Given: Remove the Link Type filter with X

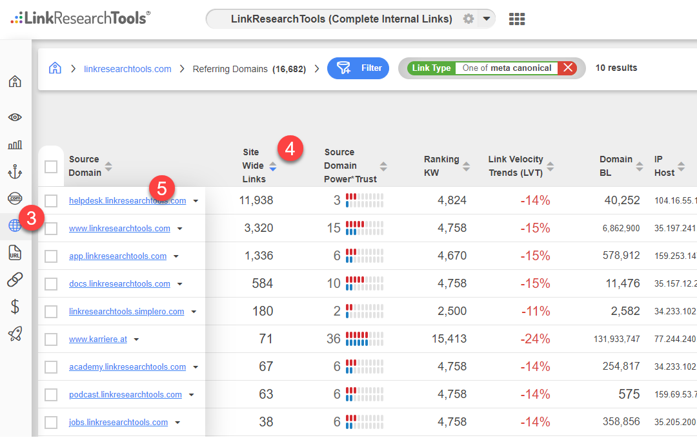Looking at the screenshot, I should [x=568, y=68].
